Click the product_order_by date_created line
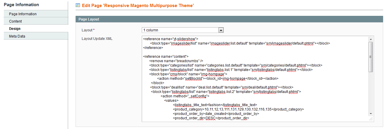Viewport: 384px width, 129px height. point(216,113)
